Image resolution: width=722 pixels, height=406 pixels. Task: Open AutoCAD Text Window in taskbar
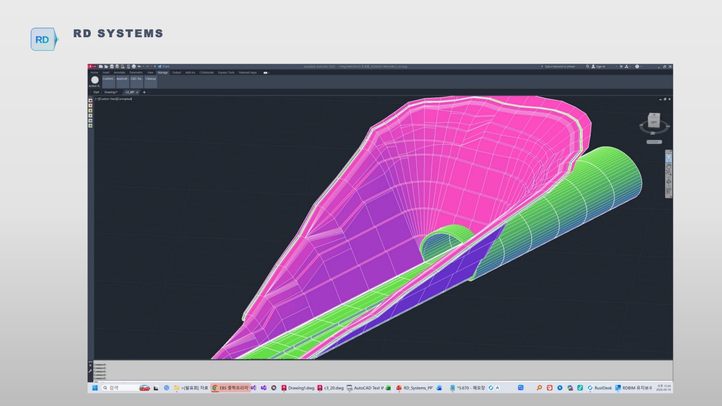[364, 388]
